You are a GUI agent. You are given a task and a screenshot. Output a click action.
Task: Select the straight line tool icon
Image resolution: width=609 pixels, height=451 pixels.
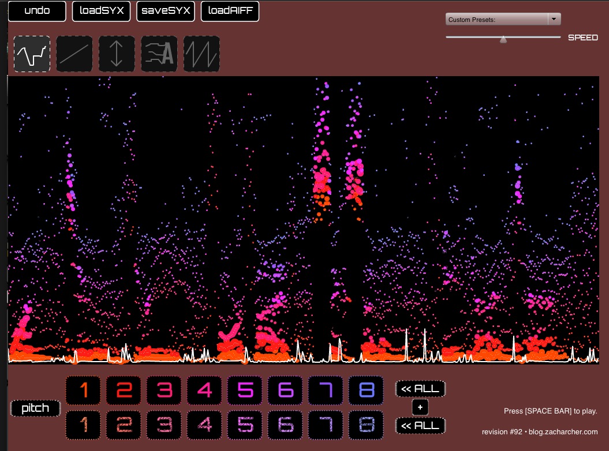74,54
